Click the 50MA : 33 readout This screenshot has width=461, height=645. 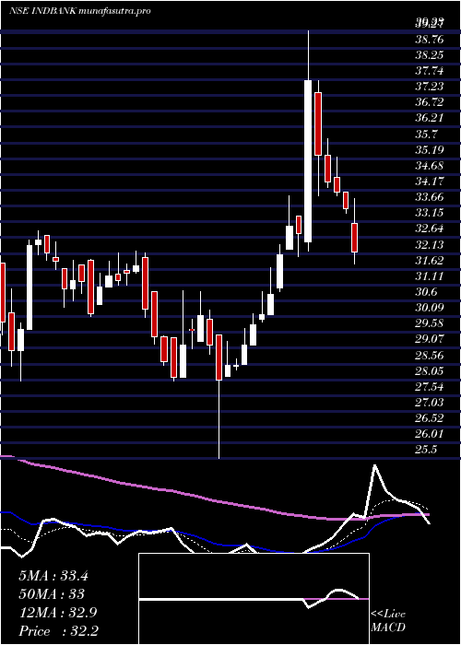point(52,594)
